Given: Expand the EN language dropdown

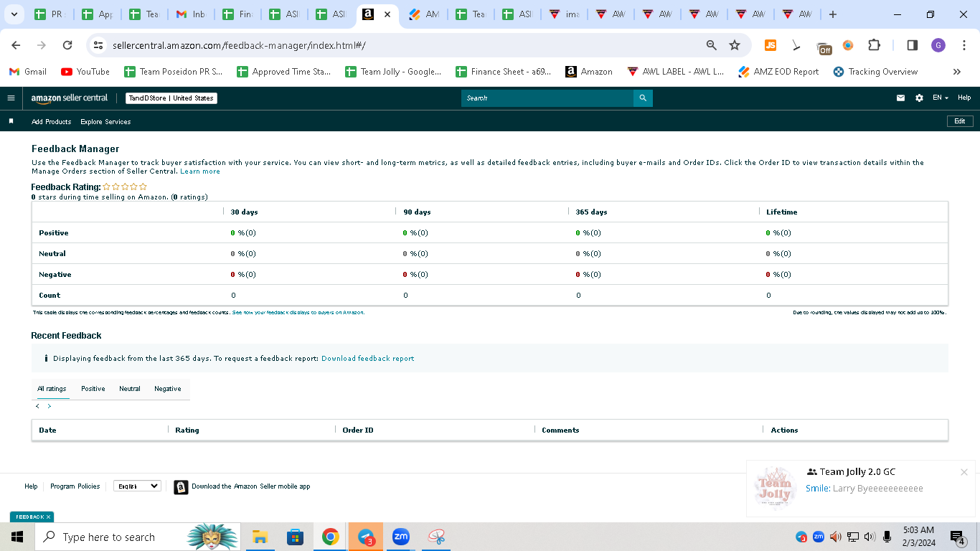Looking at the screenshot, I should point(940,98).
